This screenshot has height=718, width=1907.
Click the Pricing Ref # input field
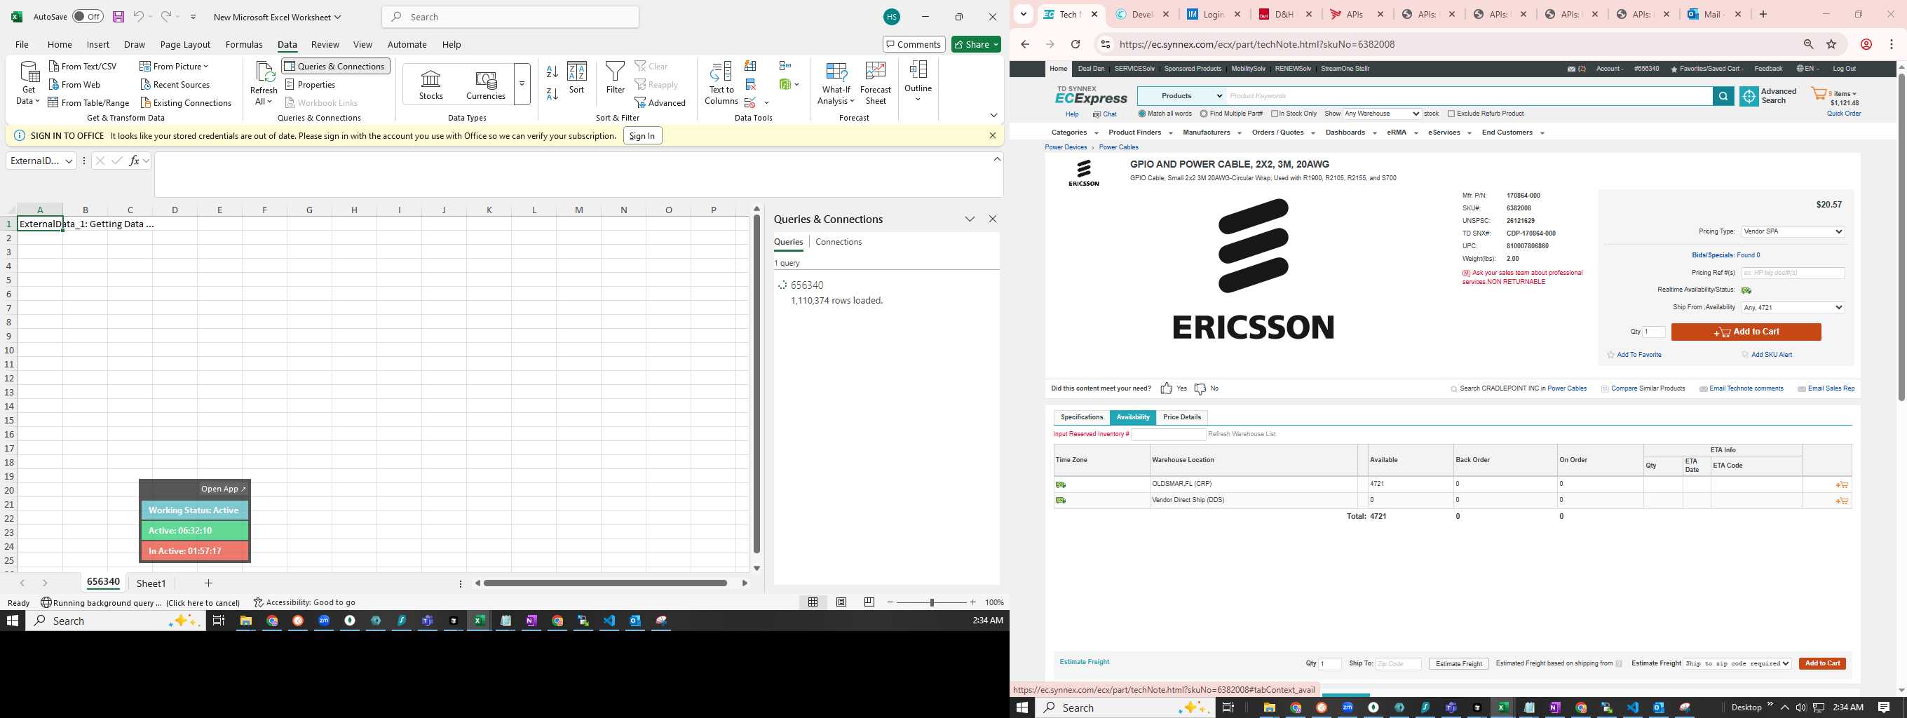1792,273
